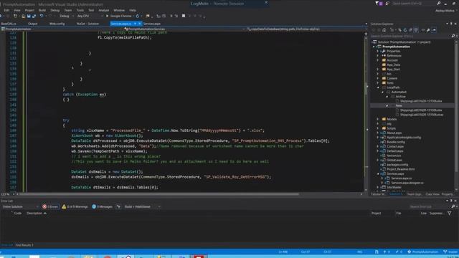
Task: Switch to the Output tab
Action: tap(32, 24)
